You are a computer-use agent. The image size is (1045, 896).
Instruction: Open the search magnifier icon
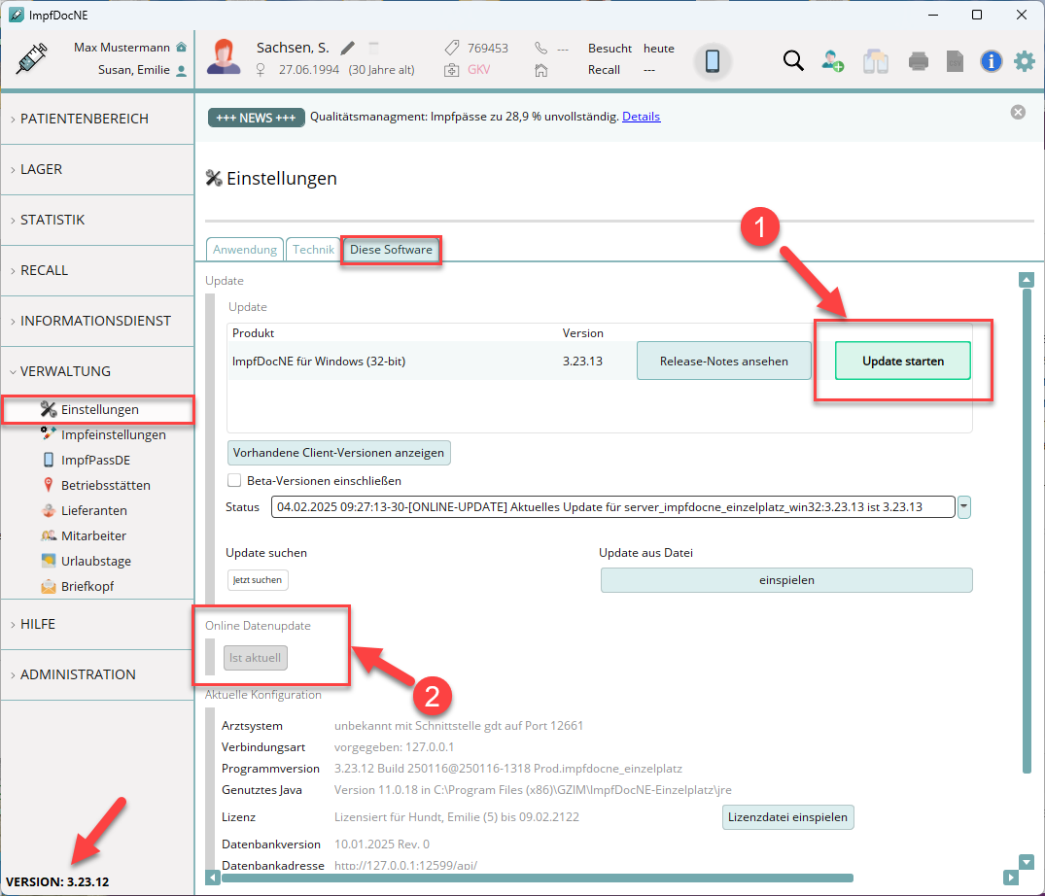[x=793, y=60]
